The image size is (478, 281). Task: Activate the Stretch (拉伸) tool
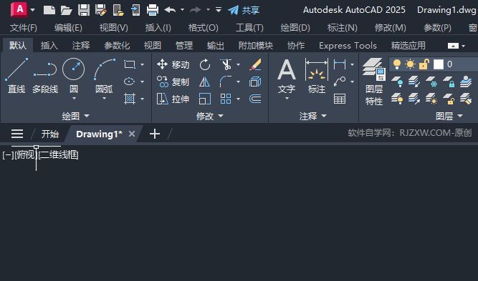[173, 99]
